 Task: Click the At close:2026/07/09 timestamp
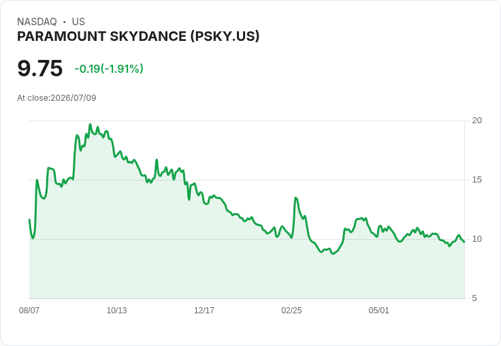coord(56,98)
